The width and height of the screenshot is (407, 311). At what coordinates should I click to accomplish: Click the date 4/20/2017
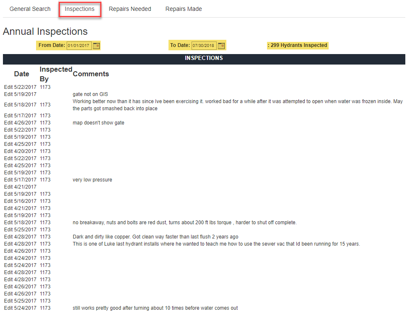(25, 151)
